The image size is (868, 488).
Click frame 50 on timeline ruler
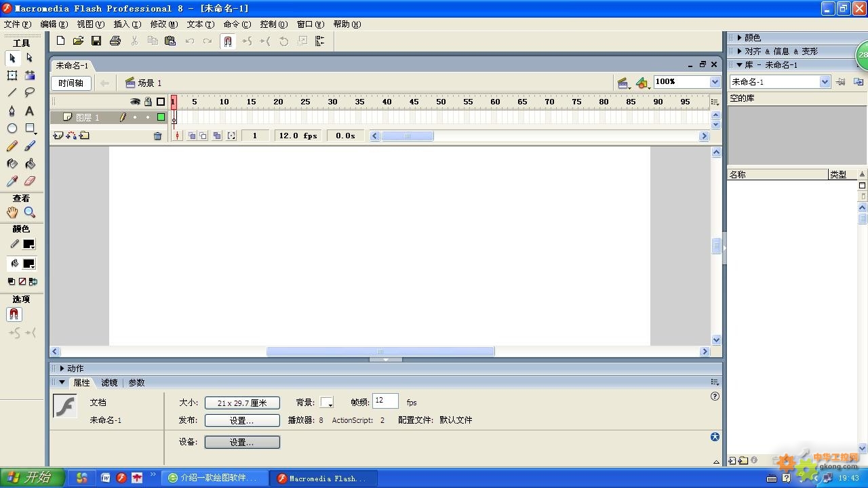click(441, 102)
